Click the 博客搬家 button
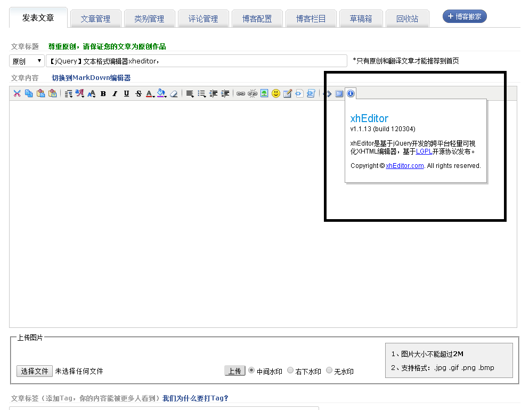This screenshot has height=410, width=521. click(465, 17)
